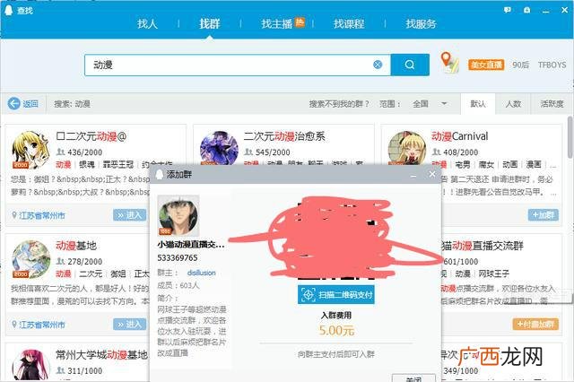The image size is (574, 382).
Task: Click the orange +付费加群 button
Action: tap(535, 324)
